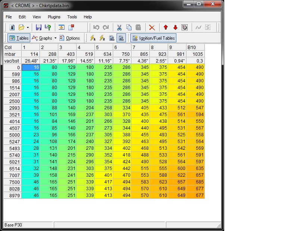This screenshot has width=287, height=231.
Task: Open the Tools menu
Action: (72, 17)
